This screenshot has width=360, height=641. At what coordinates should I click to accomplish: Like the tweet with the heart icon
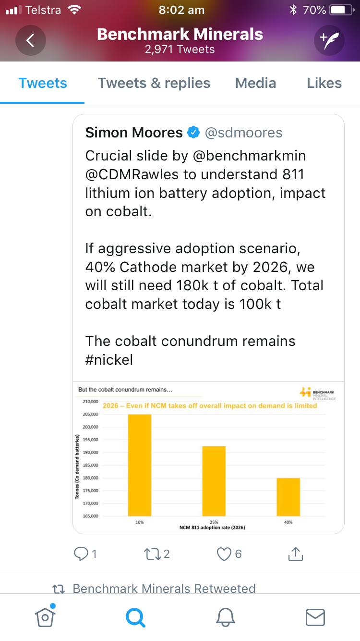pos(224,554)
